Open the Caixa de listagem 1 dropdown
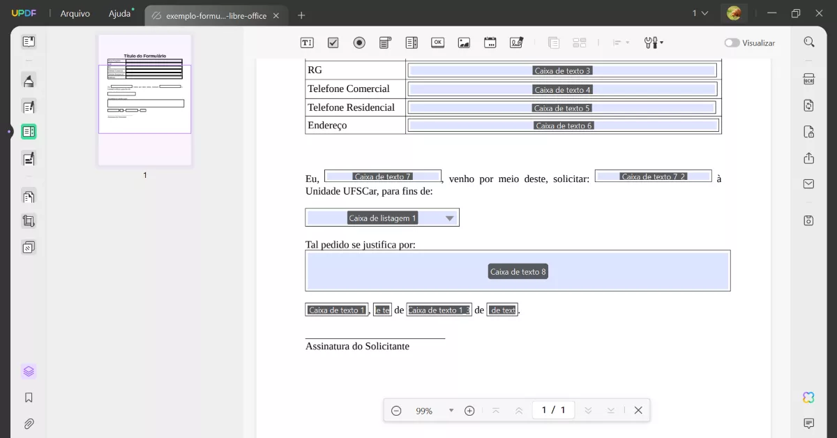Screen dimensions: 837x438 tap(450, 217)
